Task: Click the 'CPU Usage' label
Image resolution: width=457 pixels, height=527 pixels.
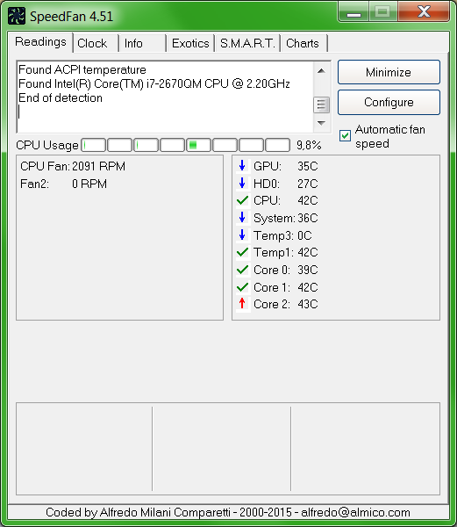Action: (47, 145)
